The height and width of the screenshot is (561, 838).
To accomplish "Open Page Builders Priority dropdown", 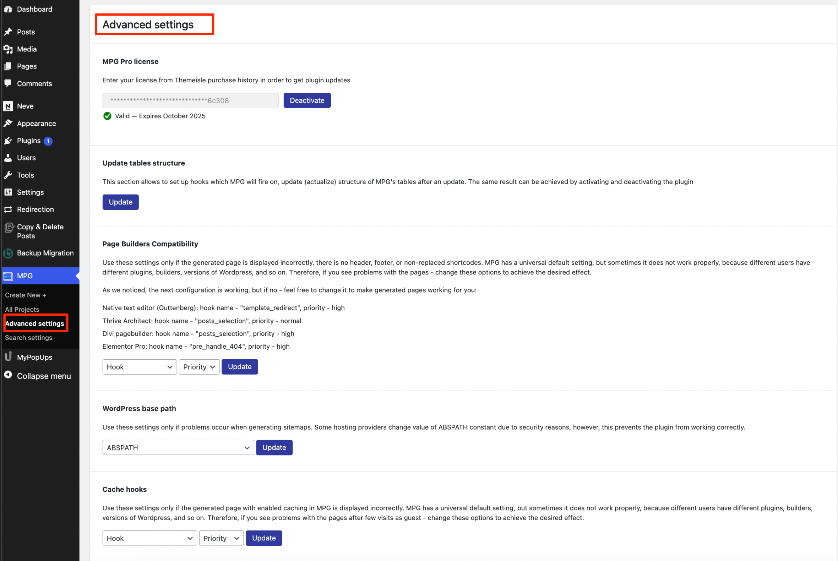I will 199,367.
